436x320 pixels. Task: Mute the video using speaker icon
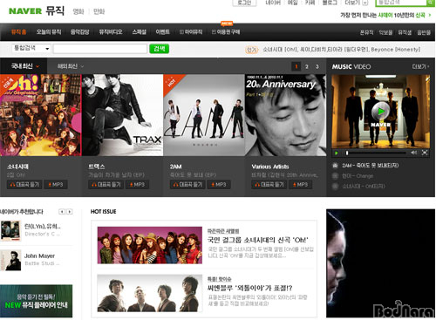(414, 153)
